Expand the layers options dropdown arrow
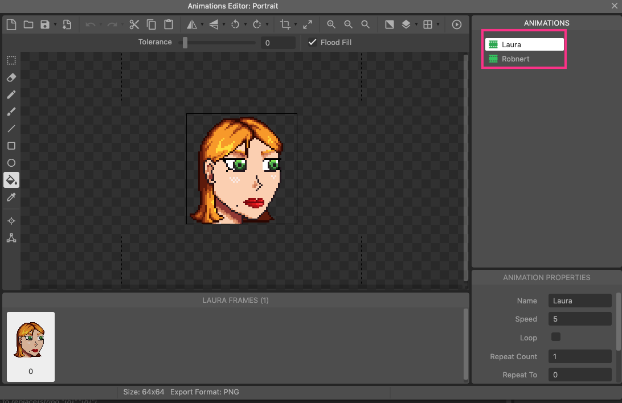Viewport: 622px width, 403px height. tap(416, 24)
